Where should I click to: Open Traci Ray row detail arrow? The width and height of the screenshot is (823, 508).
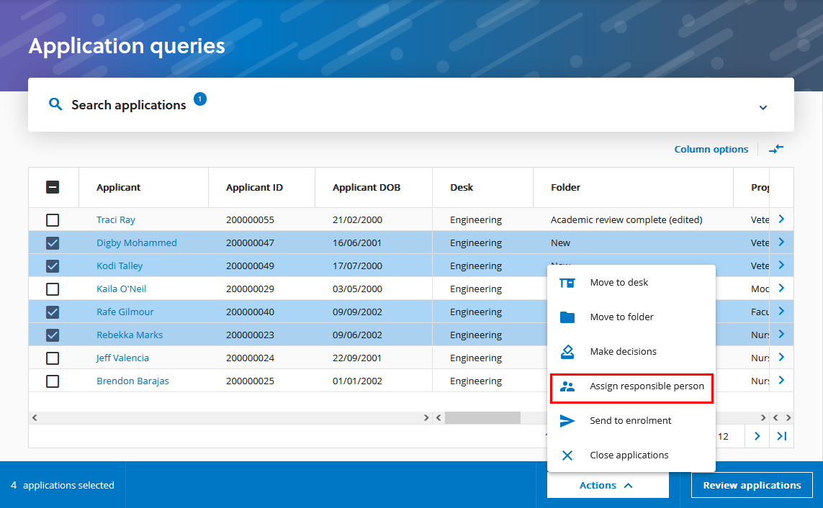pos(781,219)
